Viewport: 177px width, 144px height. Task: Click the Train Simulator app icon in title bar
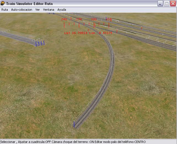point(3,4)
